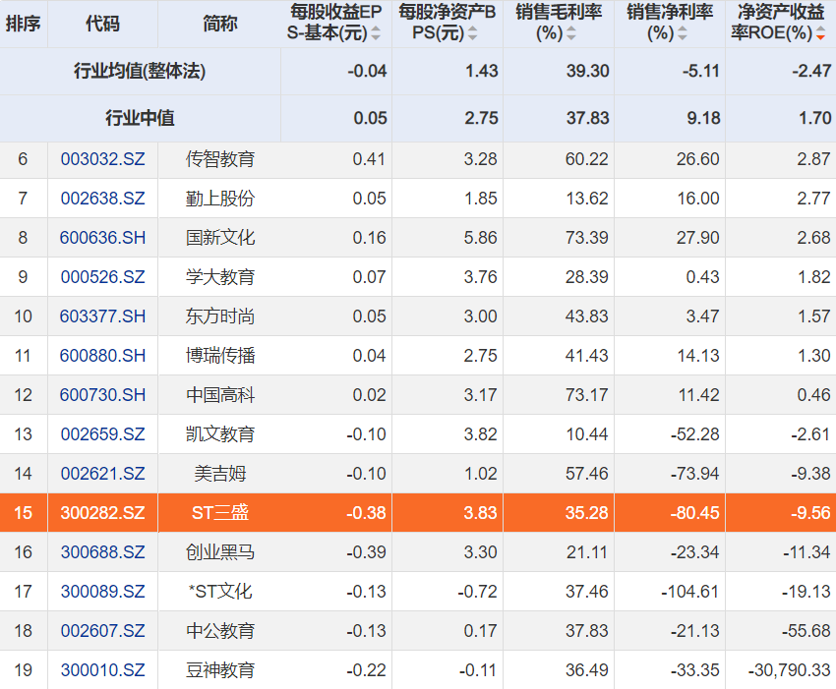Sort by 销售净利率(%) arrows
Viewport: 836px width, 689px height.
682,33
